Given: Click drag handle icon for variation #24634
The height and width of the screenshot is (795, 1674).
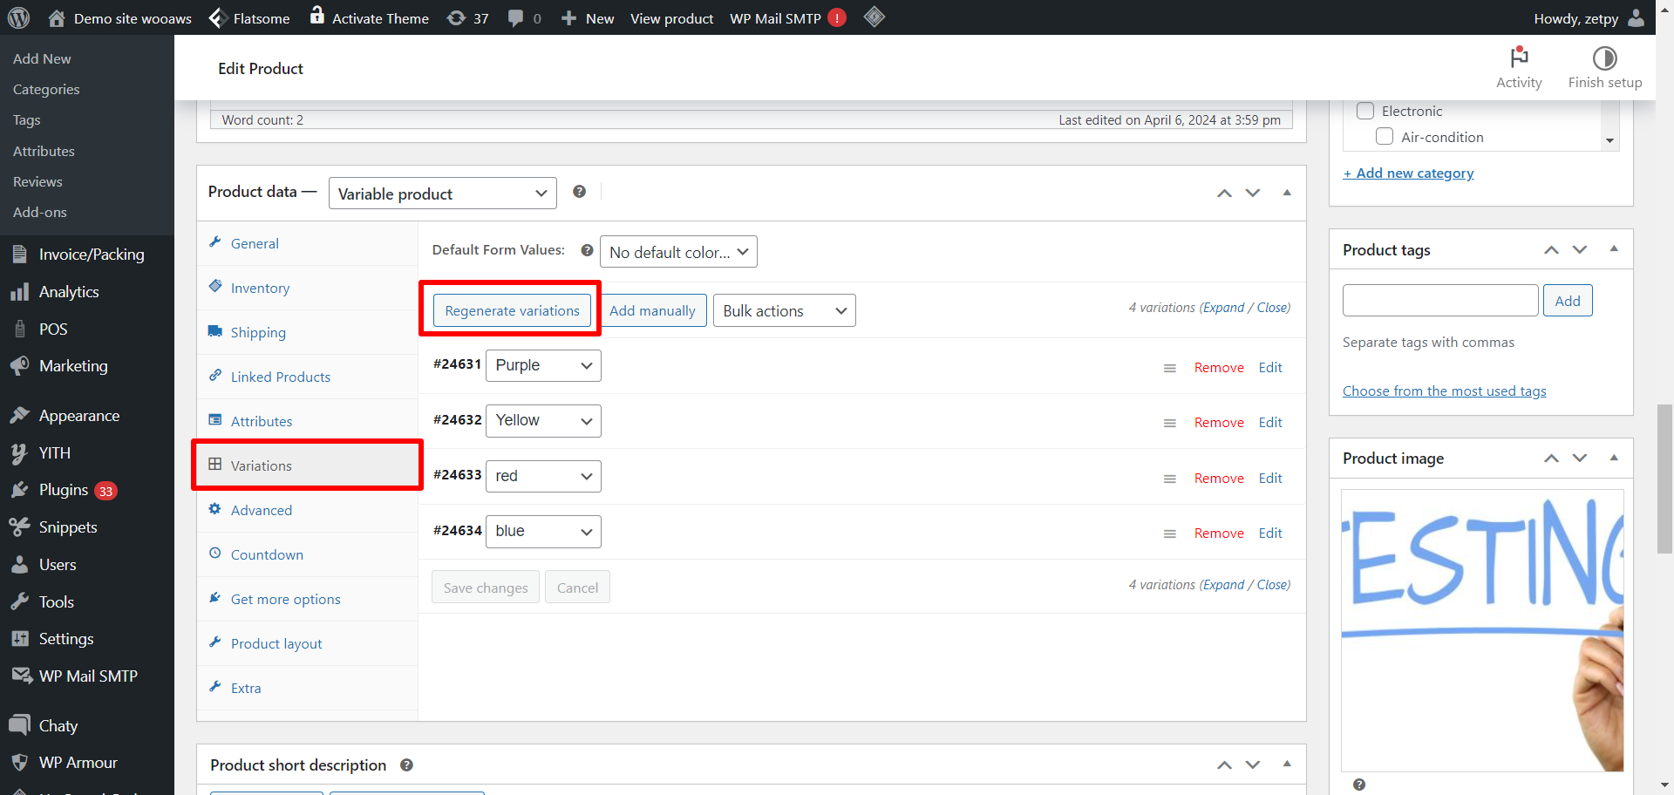Looking at the screenshot, I should click(x=1170, y=533).
